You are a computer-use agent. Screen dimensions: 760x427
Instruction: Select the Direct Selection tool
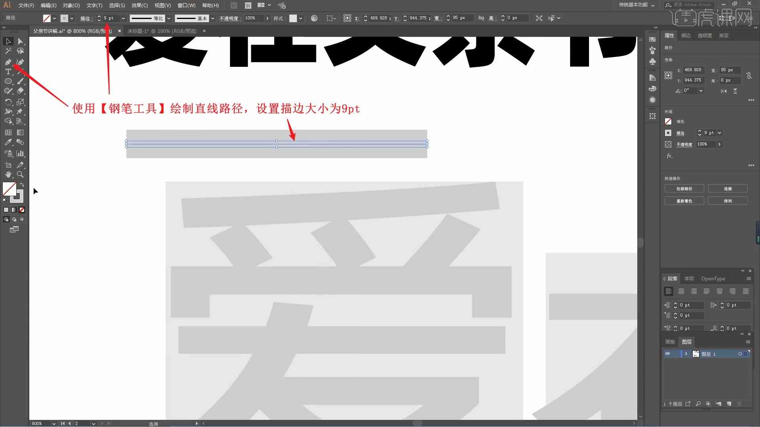coord(20,41)
